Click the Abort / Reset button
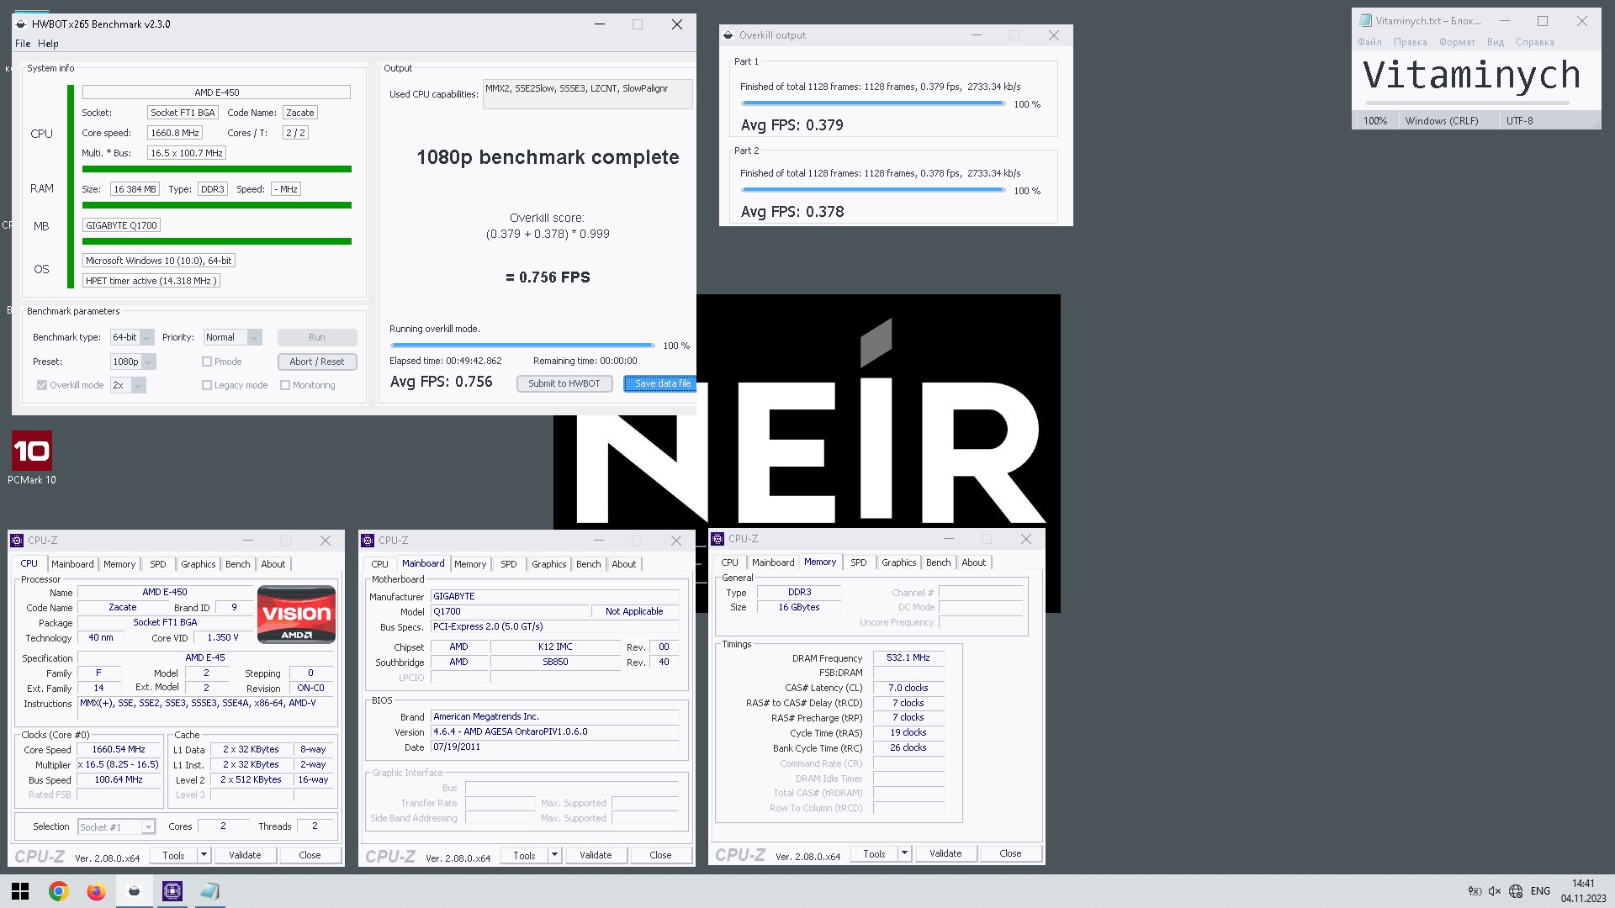 click(x=317, y=362)
